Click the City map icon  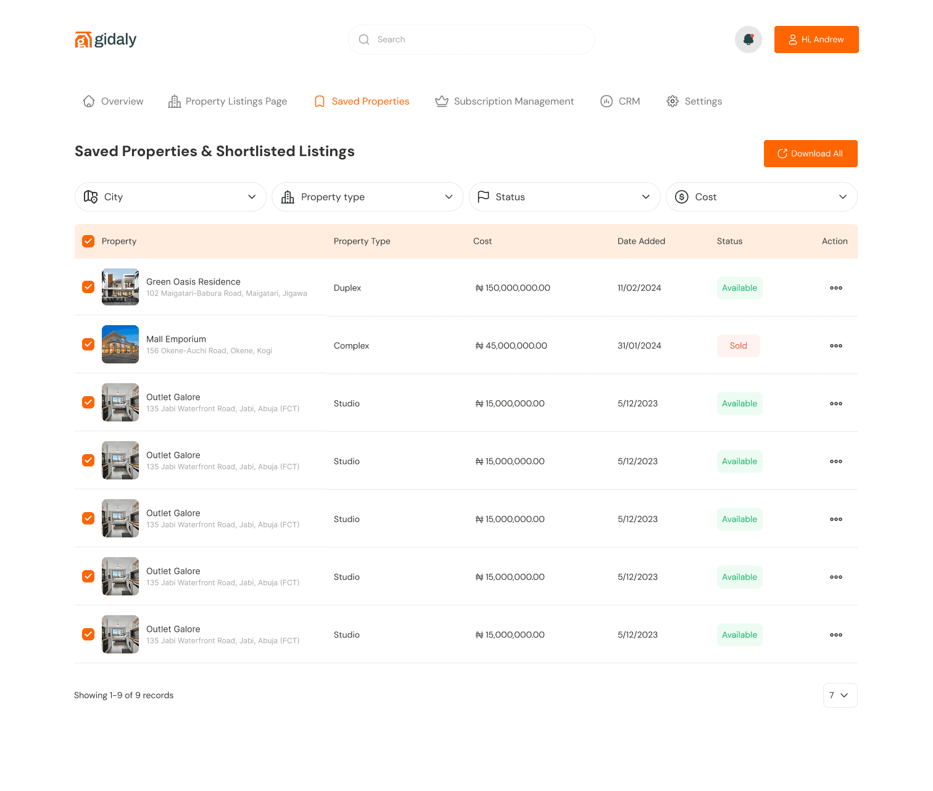point(91,197)
